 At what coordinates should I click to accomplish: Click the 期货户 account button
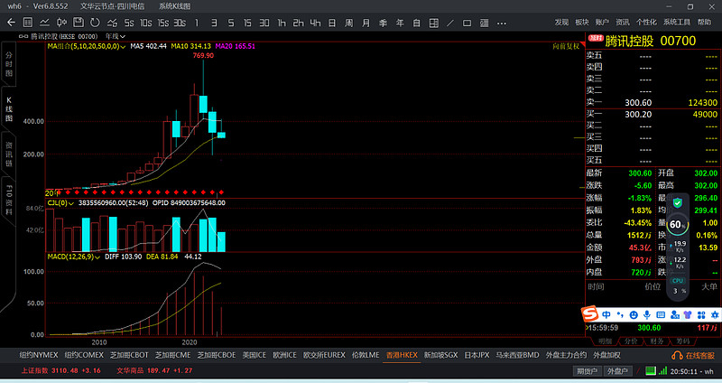(588, 371)
